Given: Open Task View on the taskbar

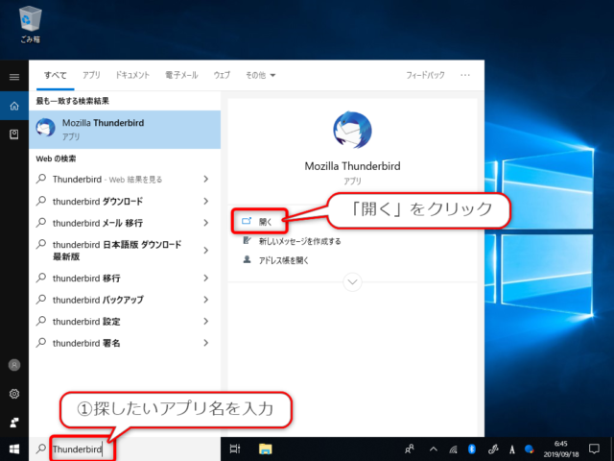Looking at the screenshot, I should [x=235, y=449].
